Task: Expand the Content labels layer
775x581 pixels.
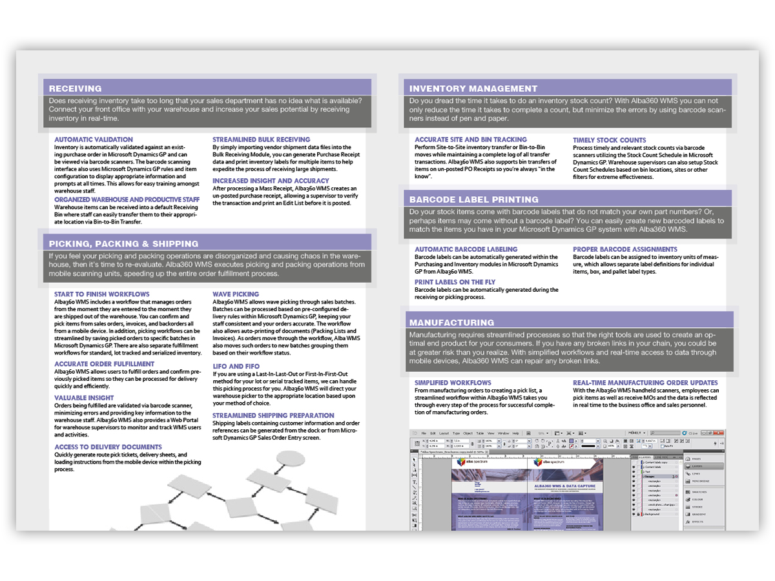Action: pyautogui.click(x=644, y=467)
